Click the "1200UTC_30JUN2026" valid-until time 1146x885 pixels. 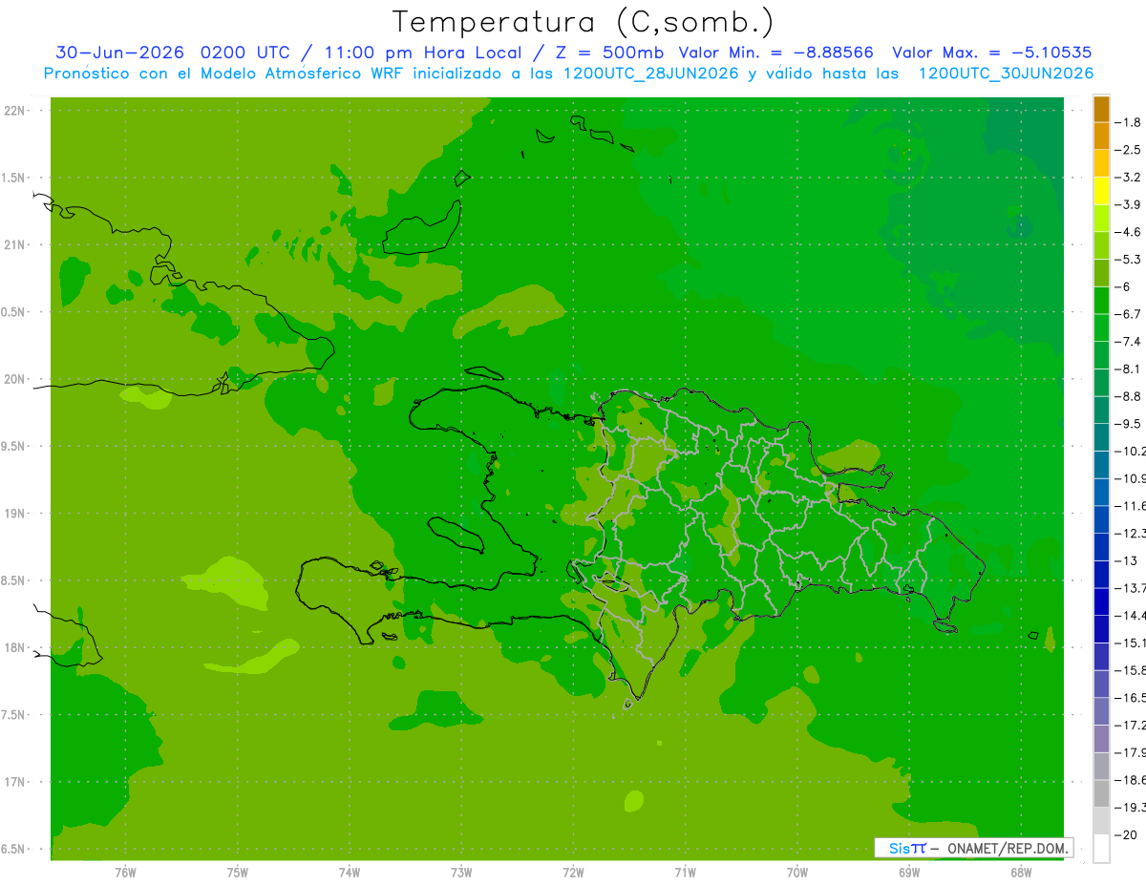point(1006,74)
